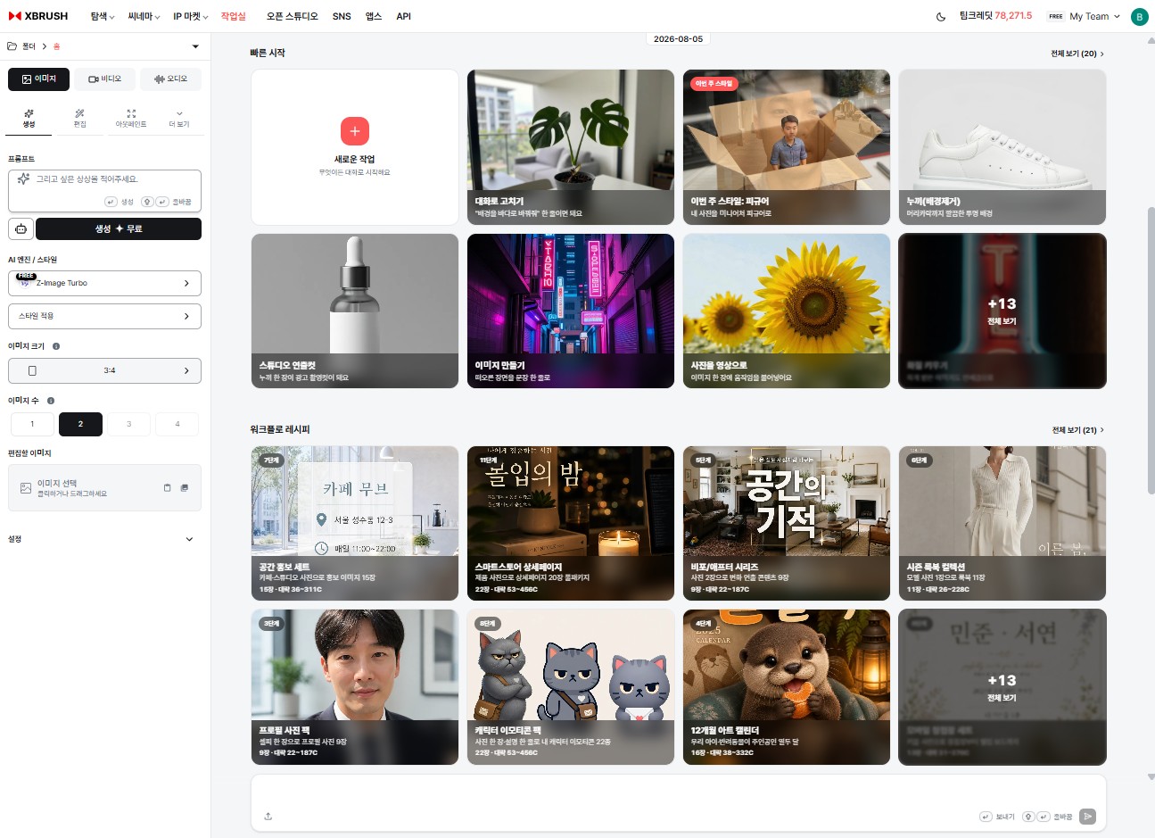Click the XBRUSH logo
Viewport: 1155px width, 838px height.
pos(38,16)
